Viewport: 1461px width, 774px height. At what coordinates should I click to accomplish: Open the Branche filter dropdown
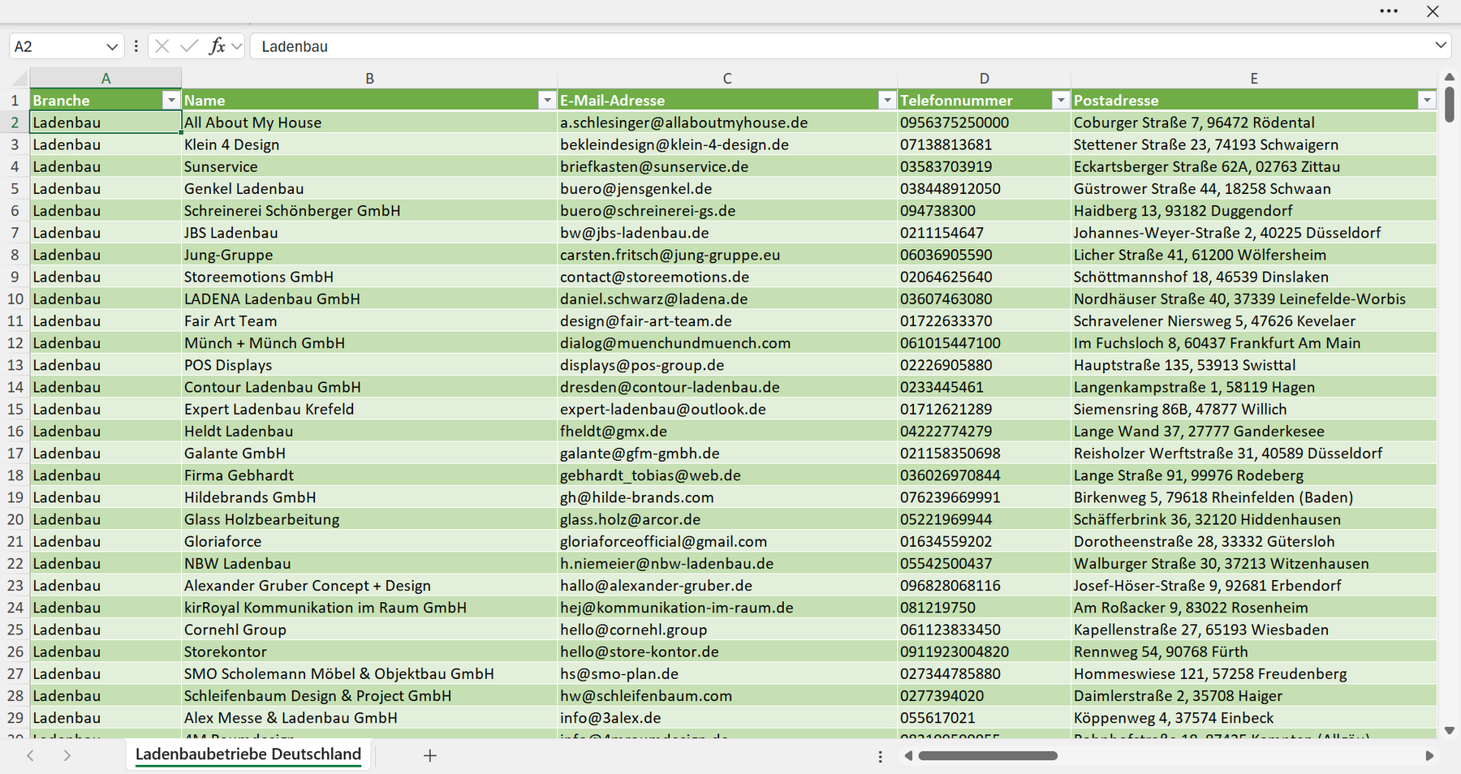(x=170, y=101)
